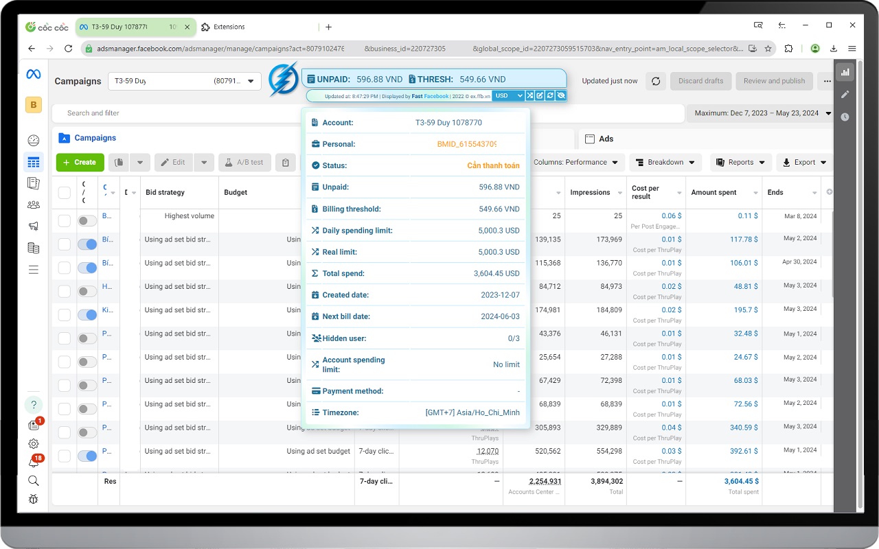The image size is (879, 549).
Task: Click the yellow B business account icon
Action: click(x=33, y=105)
